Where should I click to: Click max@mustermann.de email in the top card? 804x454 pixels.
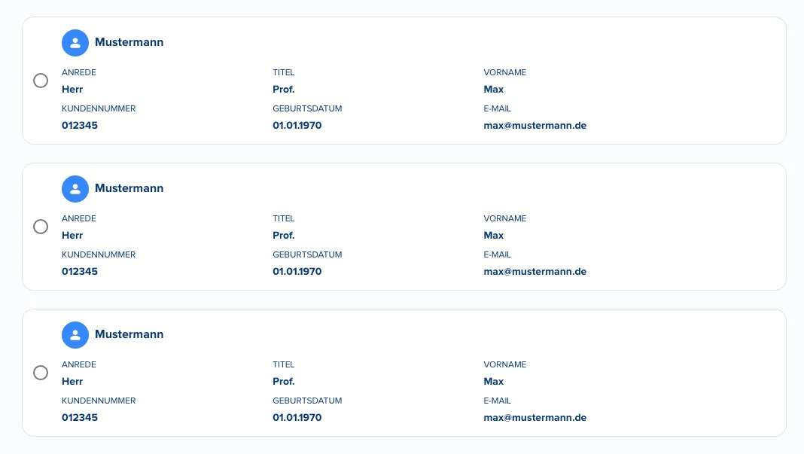point(534,126)
